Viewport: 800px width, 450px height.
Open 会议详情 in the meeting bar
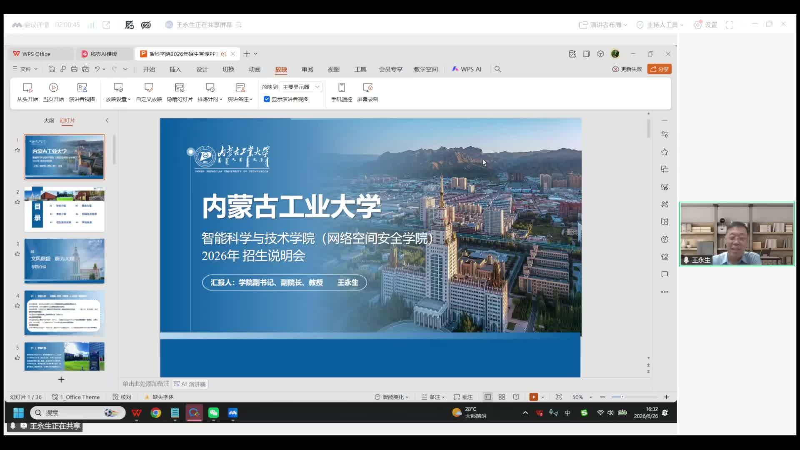click(31, 25)
